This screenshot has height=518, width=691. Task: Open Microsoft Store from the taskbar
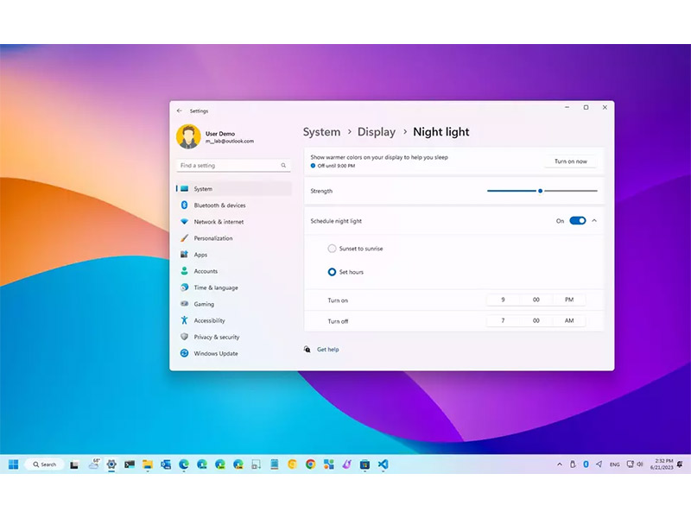pyautogui.click(x=365, y=464)
